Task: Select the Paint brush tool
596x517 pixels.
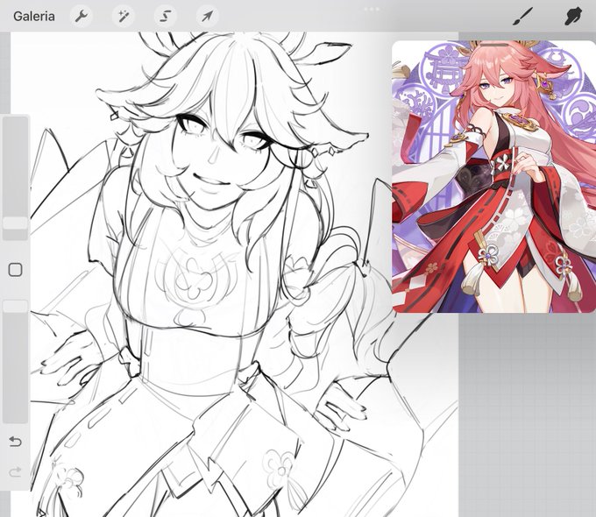Action: pyautogui.click(x=522, y=17)
